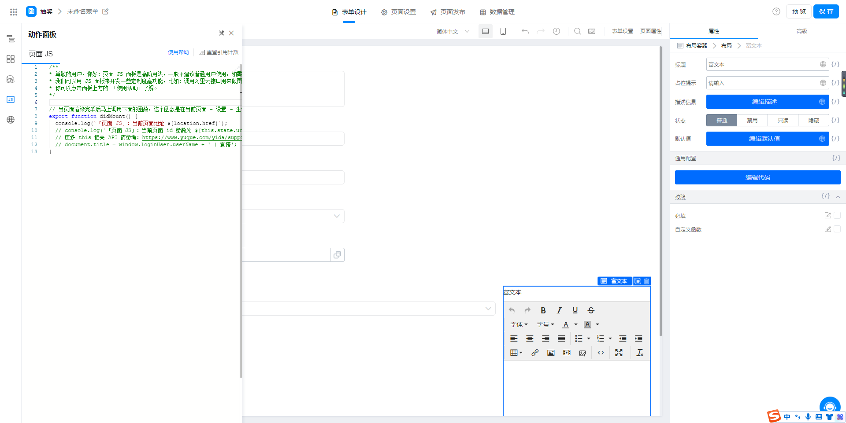846x423 pixels.
Task: Open the 简体中文 language dropdown
Action: click(453, 31)
